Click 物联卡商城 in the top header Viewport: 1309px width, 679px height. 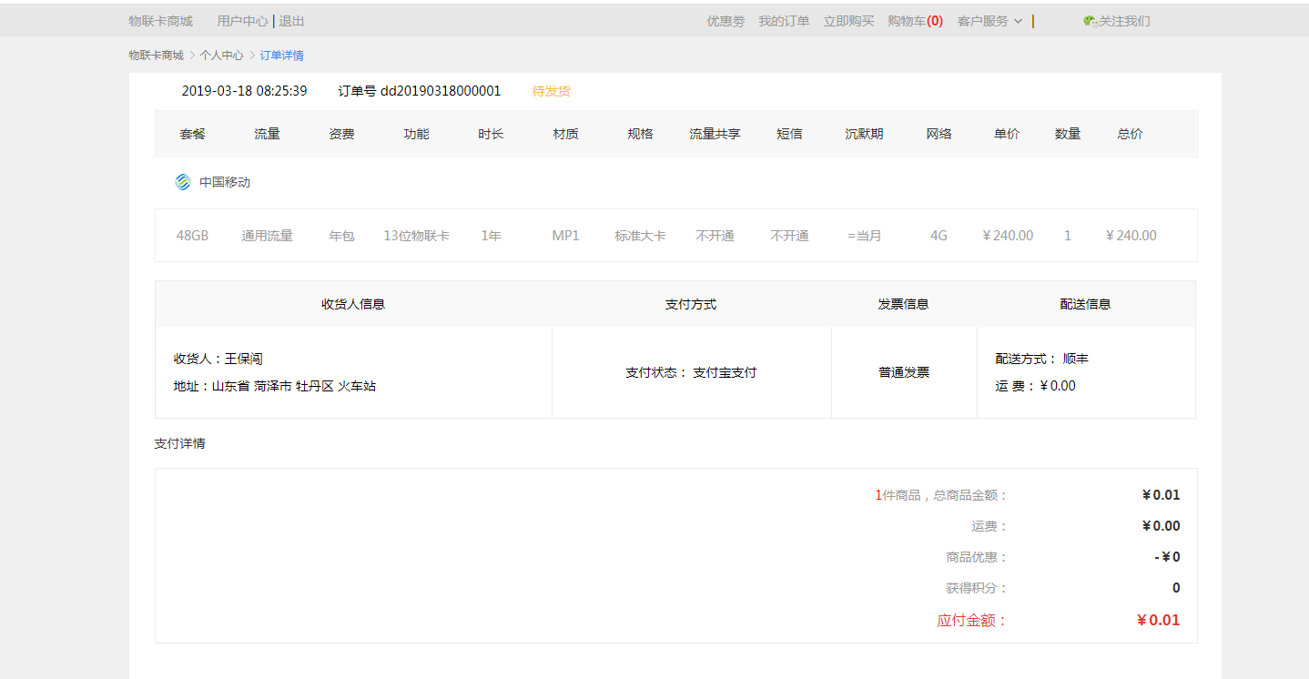click(160, 21)
